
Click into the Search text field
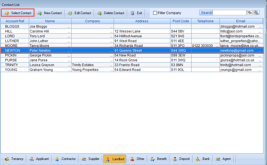click(x=229, y=13)
